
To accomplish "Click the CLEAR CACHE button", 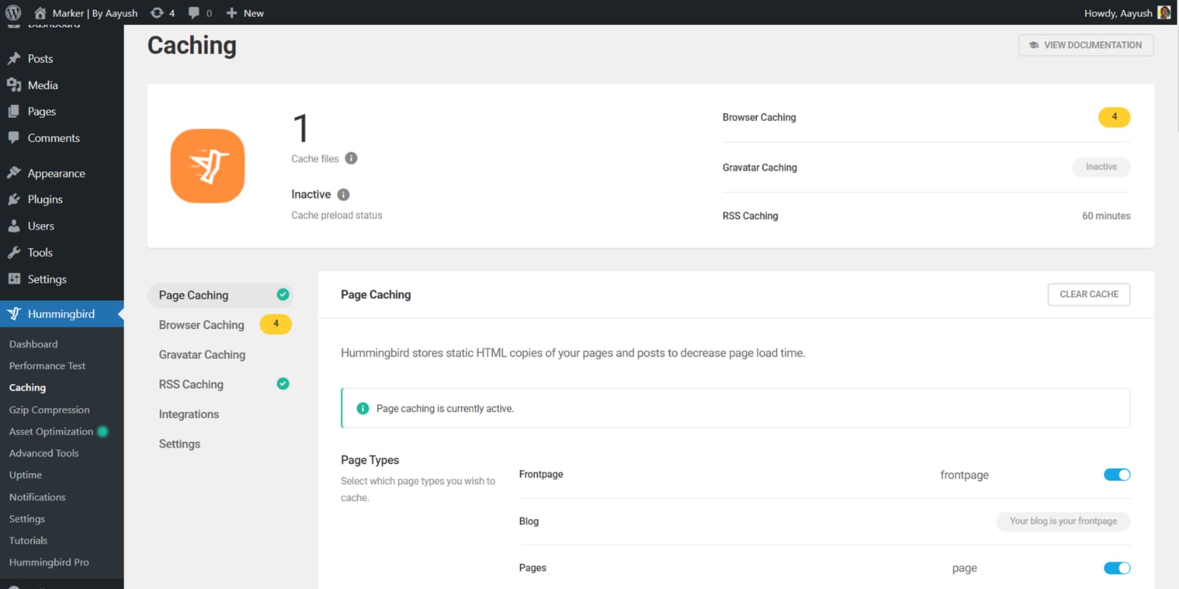I will click(x=1089, y=294).
